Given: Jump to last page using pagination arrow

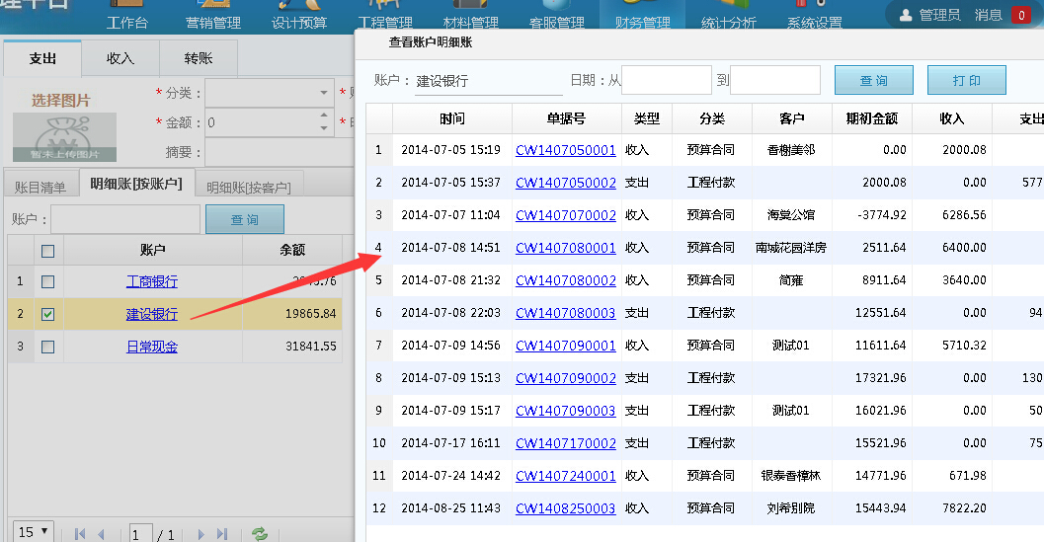Looking at the screenshot, I should point(222,534).
